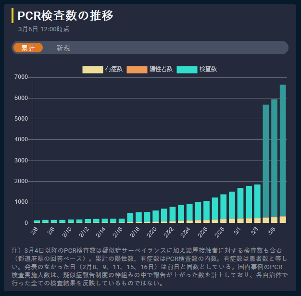
Task: Click the bar above the 2/26 label
Action: (x=206, y=212)
